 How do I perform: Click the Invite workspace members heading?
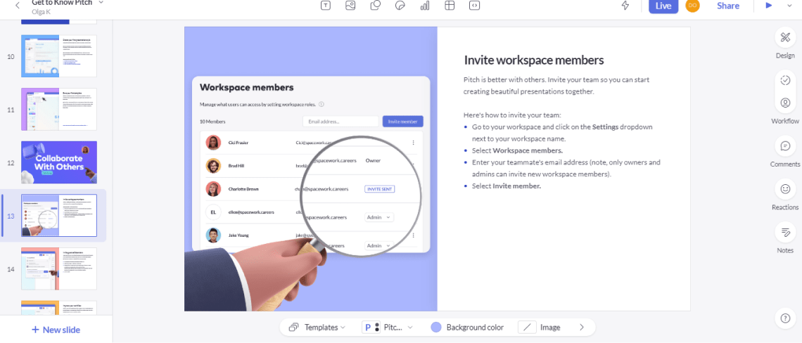(x=534, y=60)
